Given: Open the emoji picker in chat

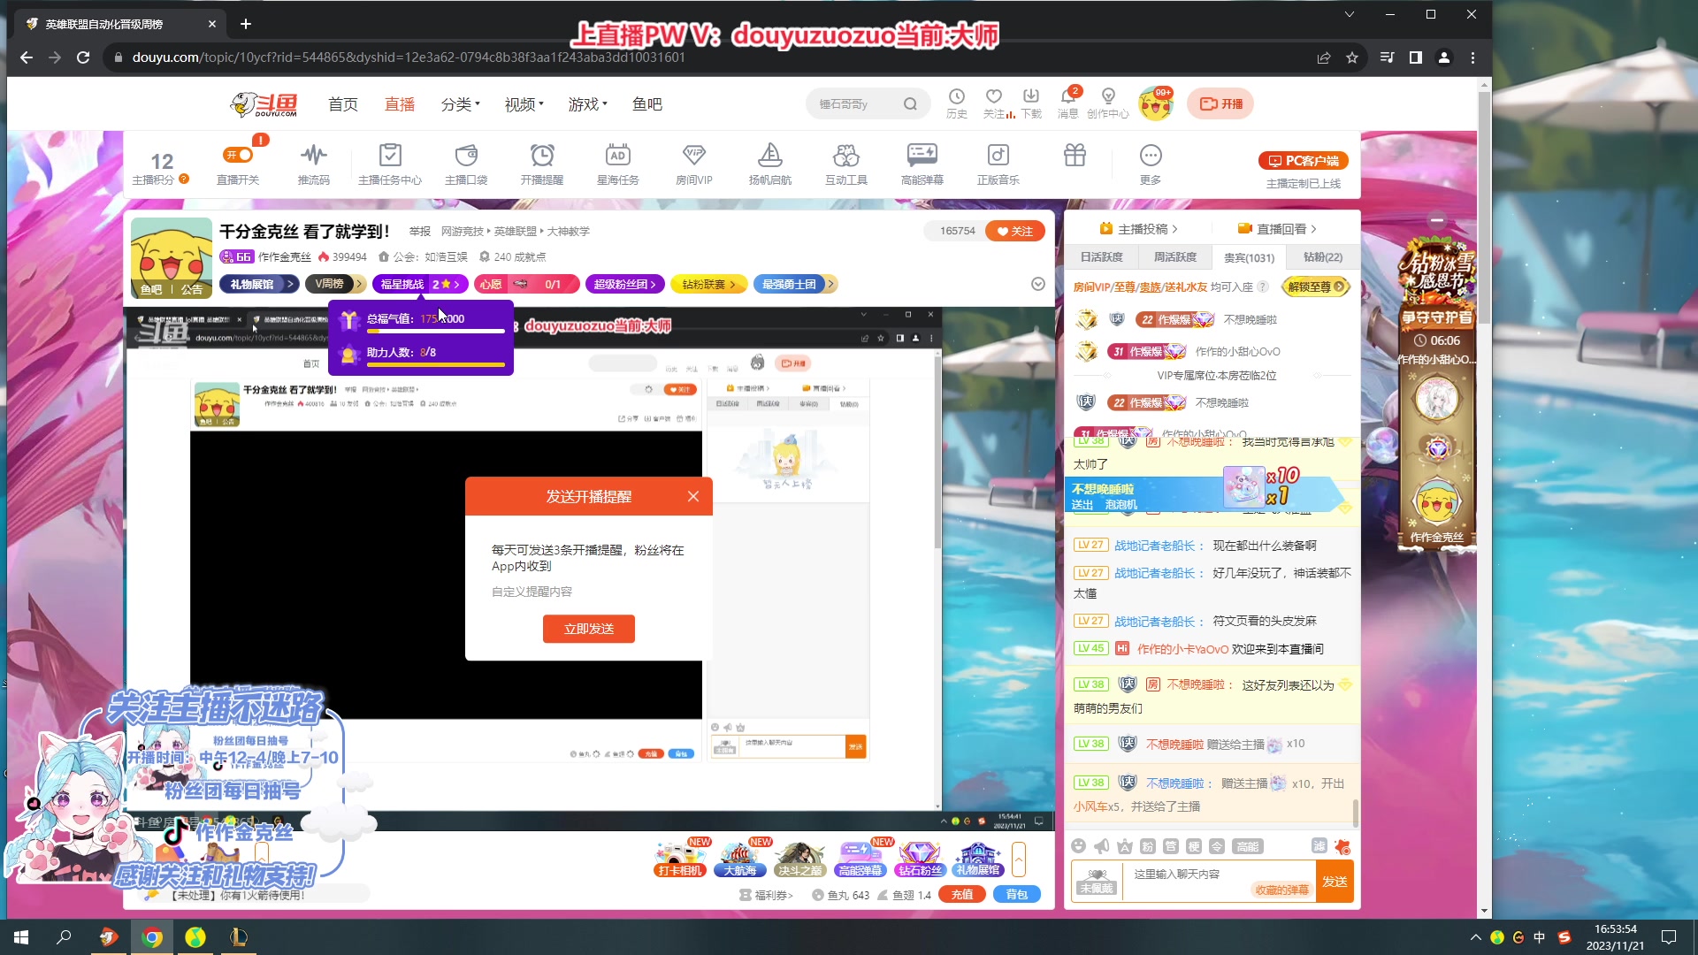Looking at the screenshot, I should pos(1078,846).
